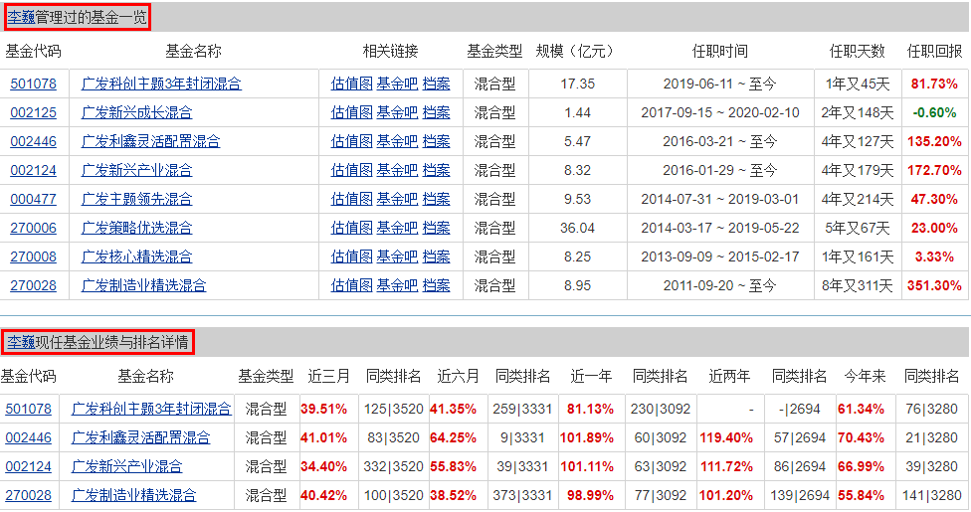This screenshot has width=971, height=512.
Task: Open 档案 for fund 270008 row
Action: pyautogui.click(x=436, y=256)
